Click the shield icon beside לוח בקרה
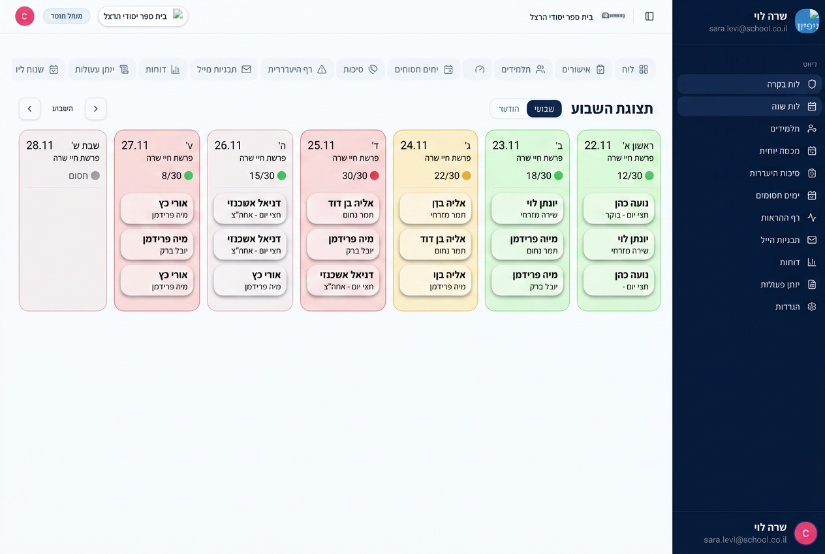 coord(812,84)
